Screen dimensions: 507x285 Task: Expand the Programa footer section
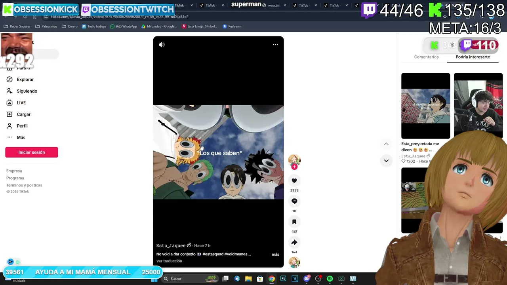[15, 178]
